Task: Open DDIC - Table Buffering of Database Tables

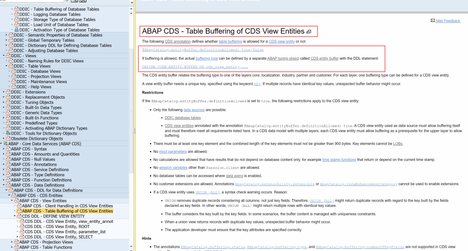Action: pyautogui.click(x=59, y=9)
